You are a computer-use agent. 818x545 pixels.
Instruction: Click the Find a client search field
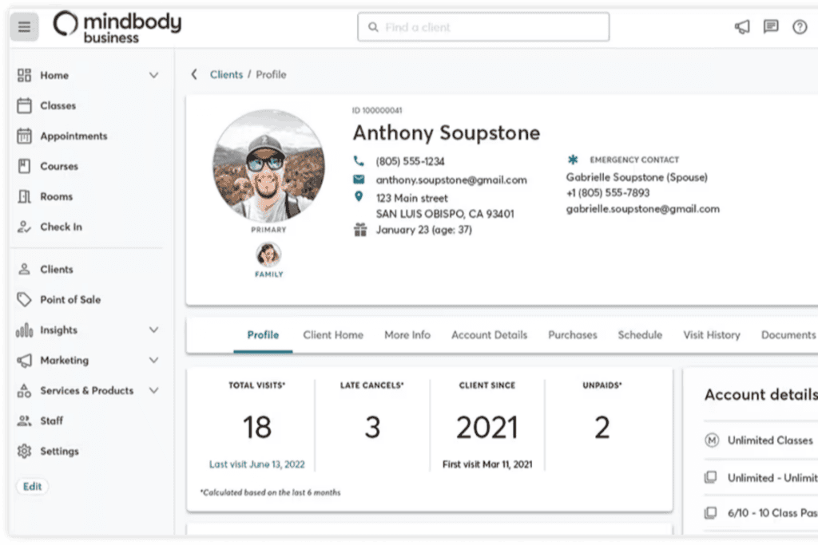483,27
